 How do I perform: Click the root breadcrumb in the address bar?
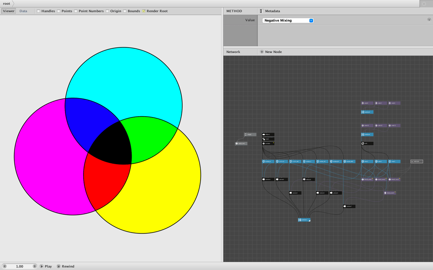click(x=6, y=3)
